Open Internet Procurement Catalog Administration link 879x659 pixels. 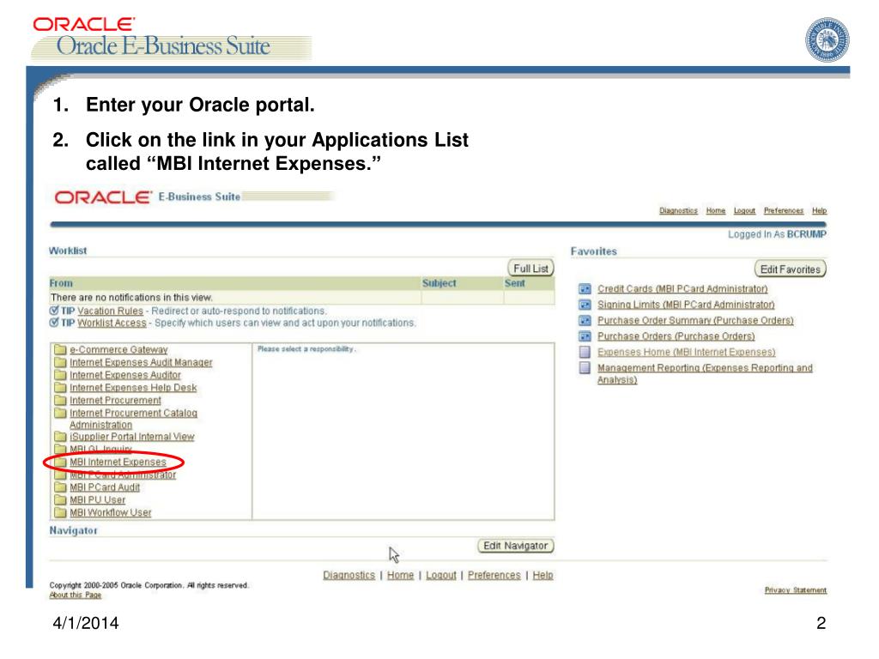pyautogui.click(x=133, y=419)
